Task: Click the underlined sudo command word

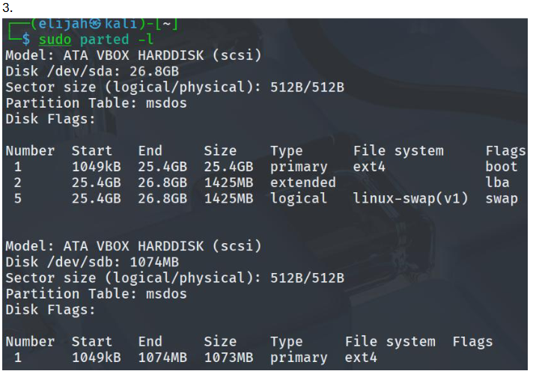Action: [55, 40]
